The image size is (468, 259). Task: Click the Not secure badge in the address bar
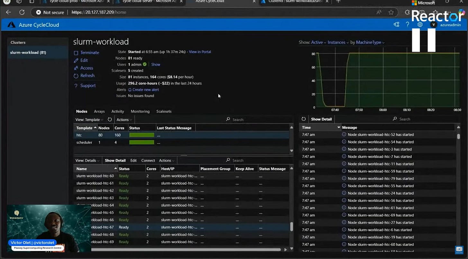(49, 12)
